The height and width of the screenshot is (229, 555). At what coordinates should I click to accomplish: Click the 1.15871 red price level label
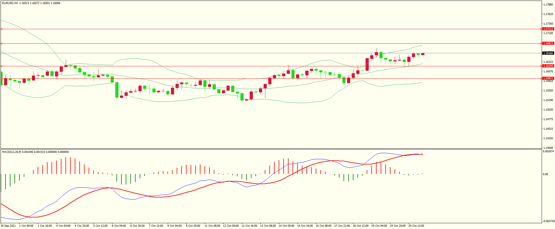click(x=548, y=78)
